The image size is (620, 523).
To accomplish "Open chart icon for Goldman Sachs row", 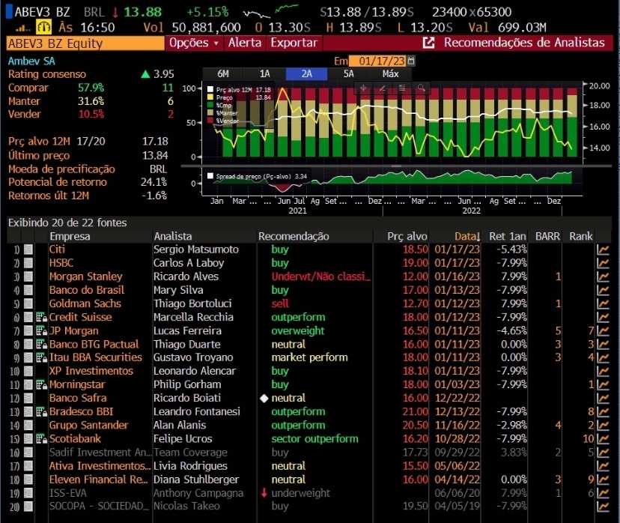I will pyautogui.click(x=603, y=303).
